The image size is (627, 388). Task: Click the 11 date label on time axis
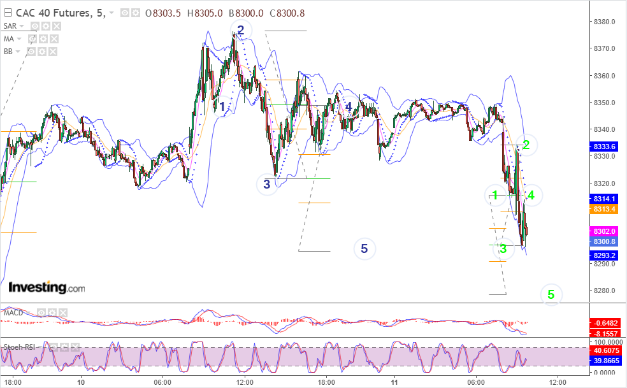pyautogui.click(x=394, y=382)
